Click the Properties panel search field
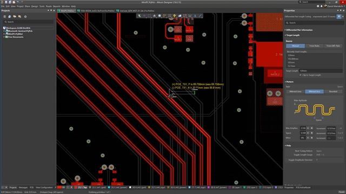This screenshot has height=194, width=346. (314, 23)
